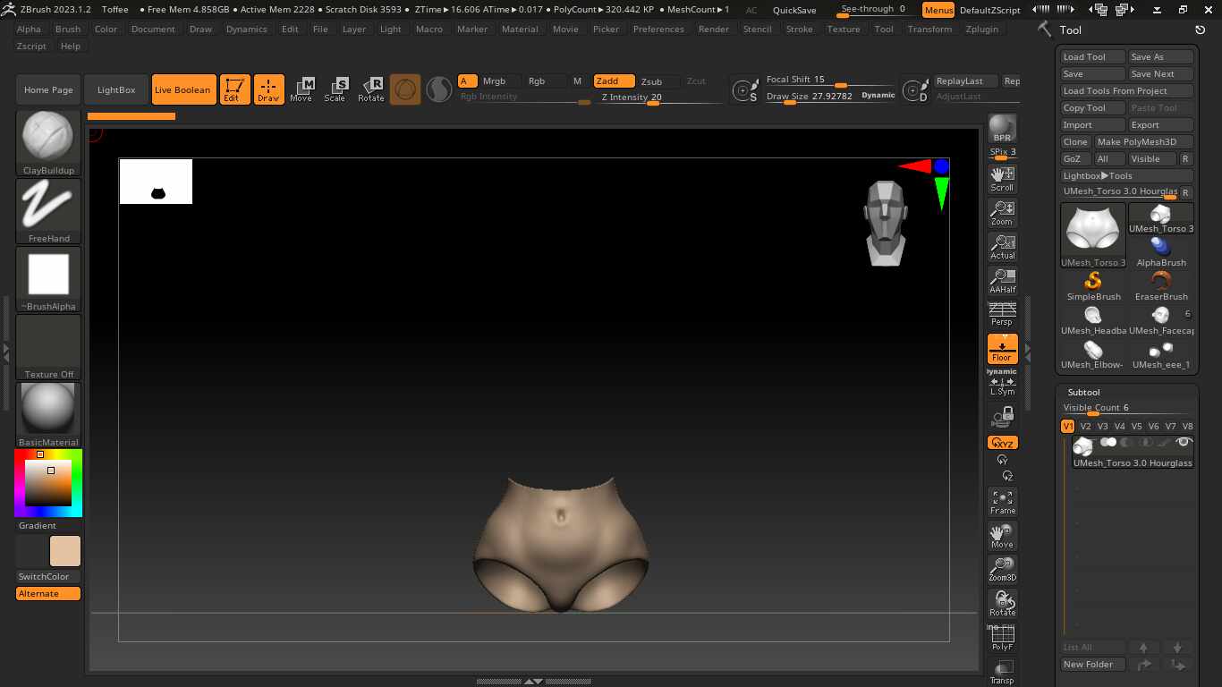Toggle the Floor grid button
The image size is (1222, 687).
pos(1002,349)
